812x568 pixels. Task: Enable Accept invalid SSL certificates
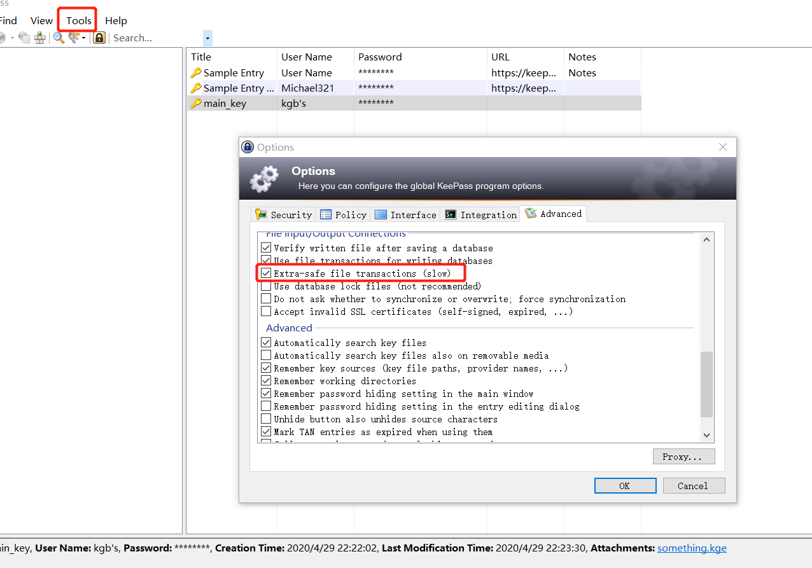pos(266,312)
